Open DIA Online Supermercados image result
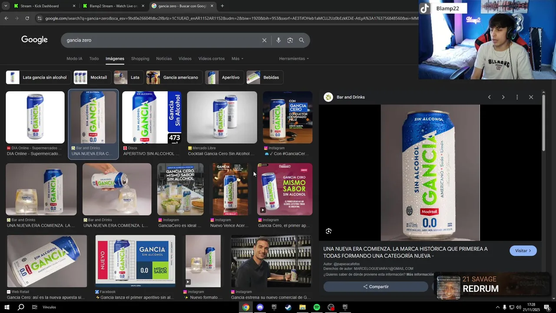Viewport: 556px width, 313px height. (35, 117)
